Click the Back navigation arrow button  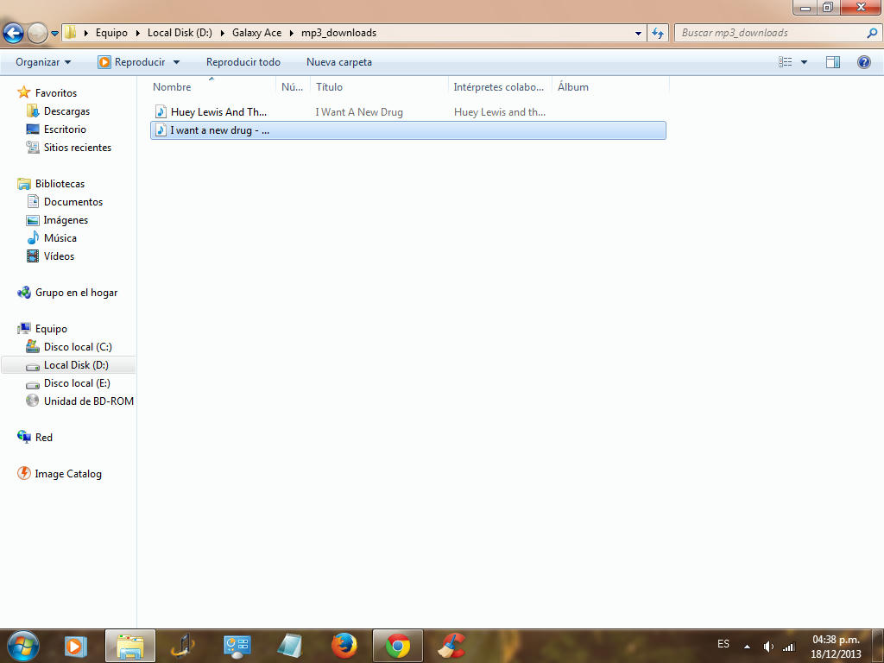tap(13, 33)
